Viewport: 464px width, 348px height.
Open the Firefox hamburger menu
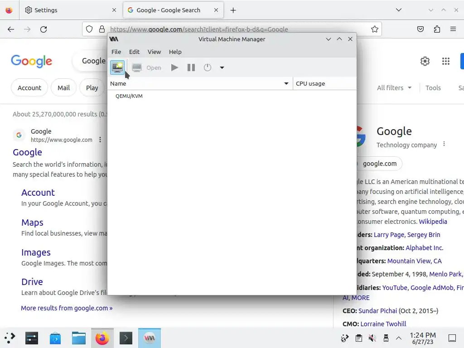tap(453, 29)
